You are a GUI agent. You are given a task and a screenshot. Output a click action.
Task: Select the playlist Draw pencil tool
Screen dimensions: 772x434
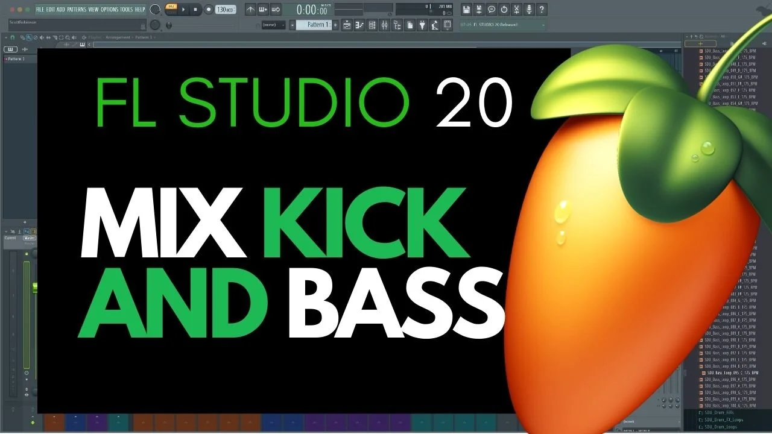point(22,37)
